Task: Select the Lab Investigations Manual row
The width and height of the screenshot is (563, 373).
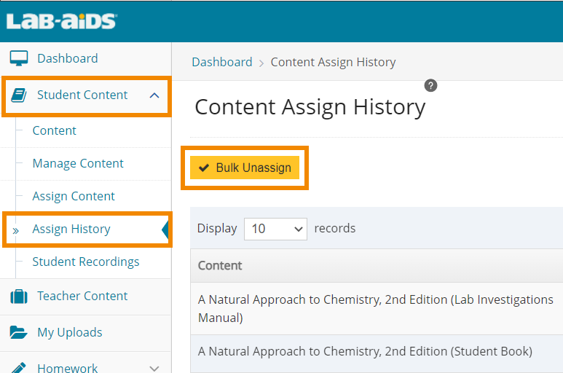Action: (x=375, y=309)
